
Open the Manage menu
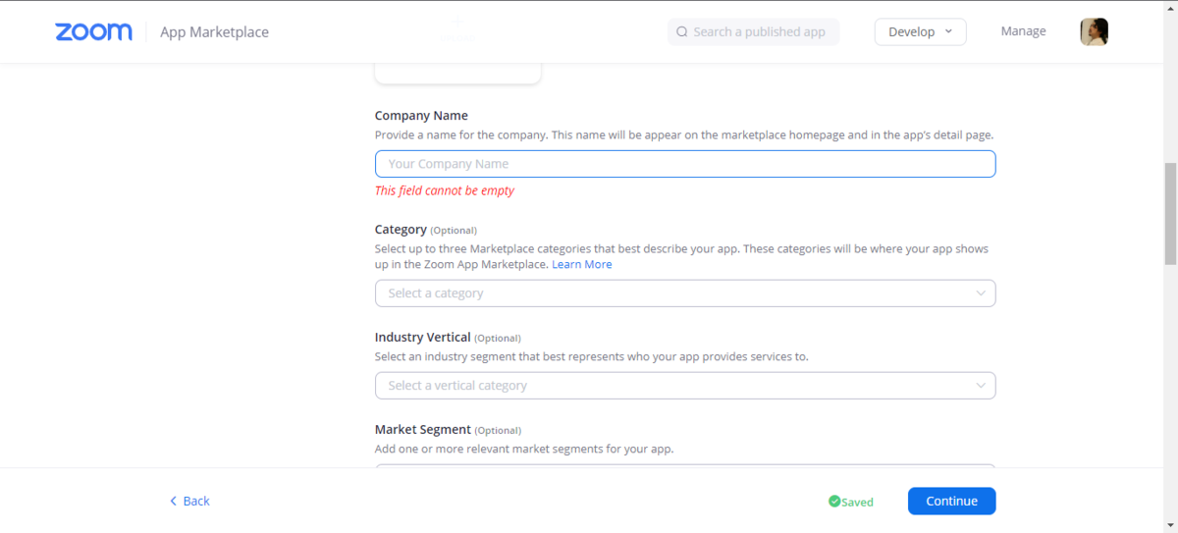(x=1023, y=31)
